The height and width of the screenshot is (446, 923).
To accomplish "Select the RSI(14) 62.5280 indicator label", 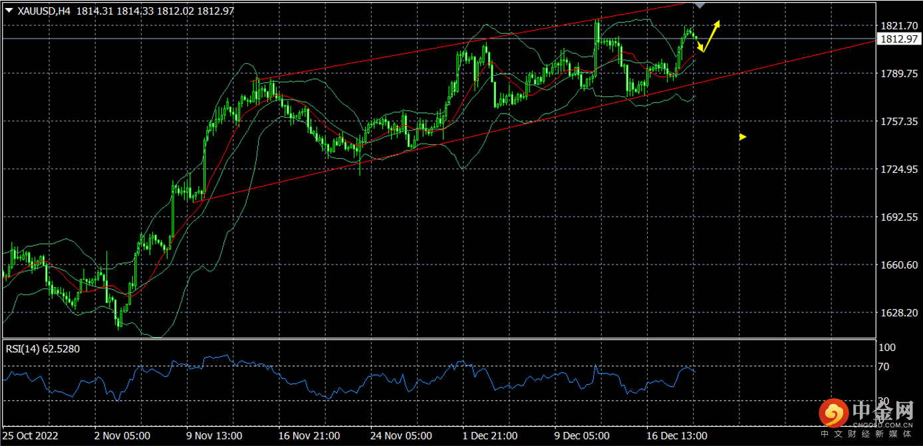I will pyautogui.click(x=43, y=348).
